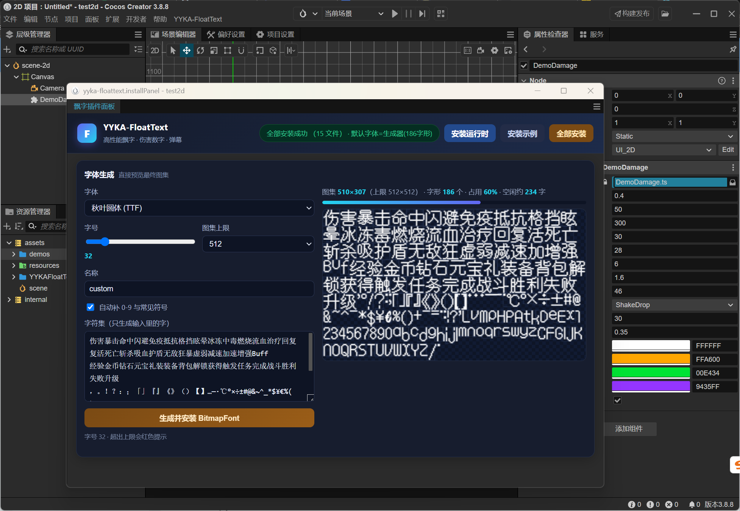This screenshot has height=511, width=740.
Task: Open the Static mobility dropdown
Action: point(674,136)
